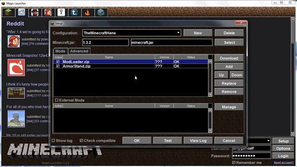Open the flame icon tab

[x=88, y=13]
